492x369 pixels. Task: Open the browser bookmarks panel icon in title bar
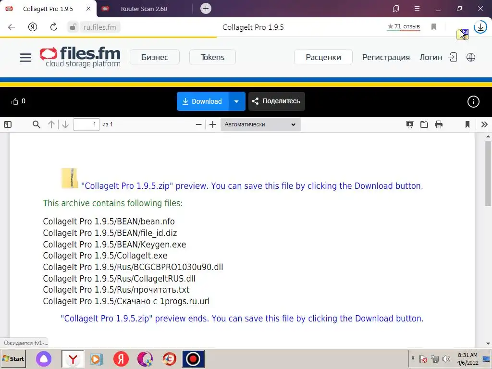coord(396,9)
